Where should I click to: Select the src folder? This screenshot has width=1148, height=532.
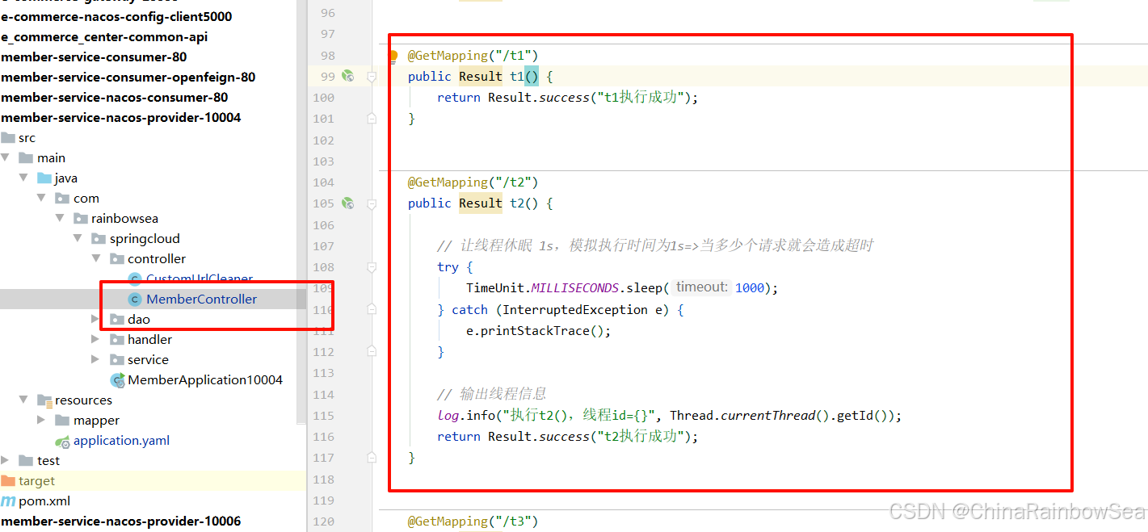(27, 137)
